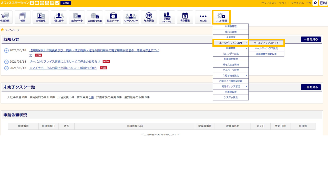Choose 利用者管理 in the マスタ管理 menu
Screen dimensions: 328x184
coord(231,26)
